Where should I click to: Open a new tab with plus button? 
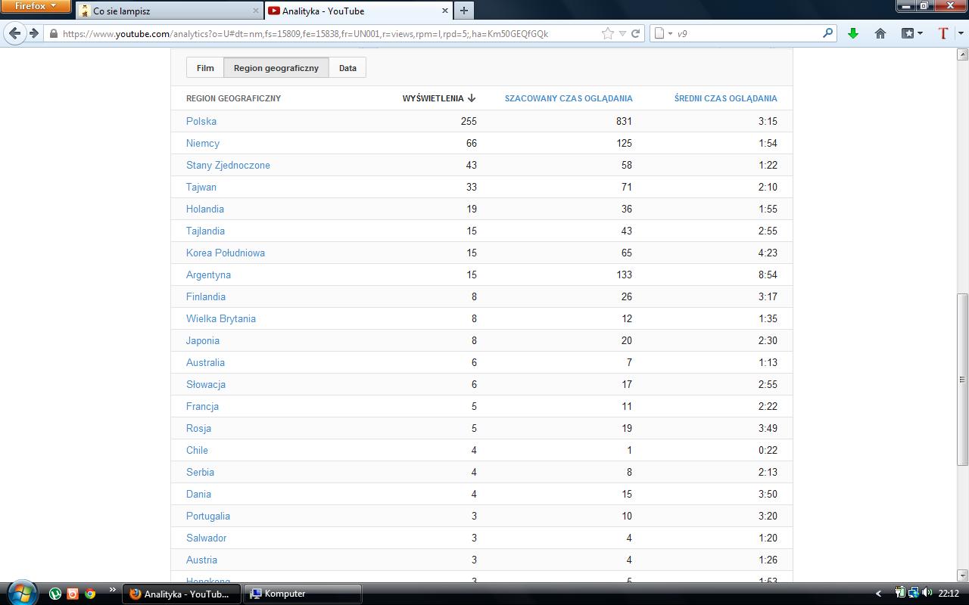click(464, 11)
